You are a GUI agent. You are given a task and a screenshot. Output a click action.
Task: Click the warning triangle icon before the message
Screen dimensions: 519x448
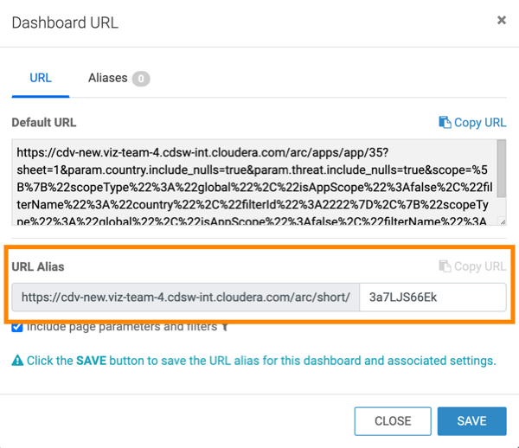point(17,361)
